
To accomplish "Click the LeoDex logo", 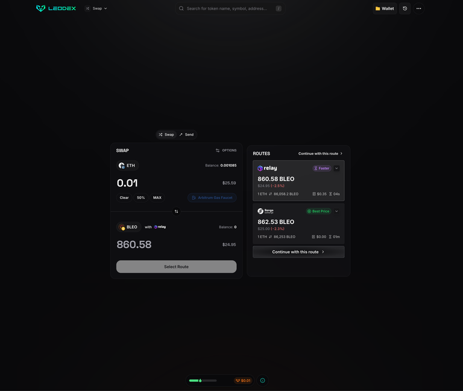I will click(56, 8).
